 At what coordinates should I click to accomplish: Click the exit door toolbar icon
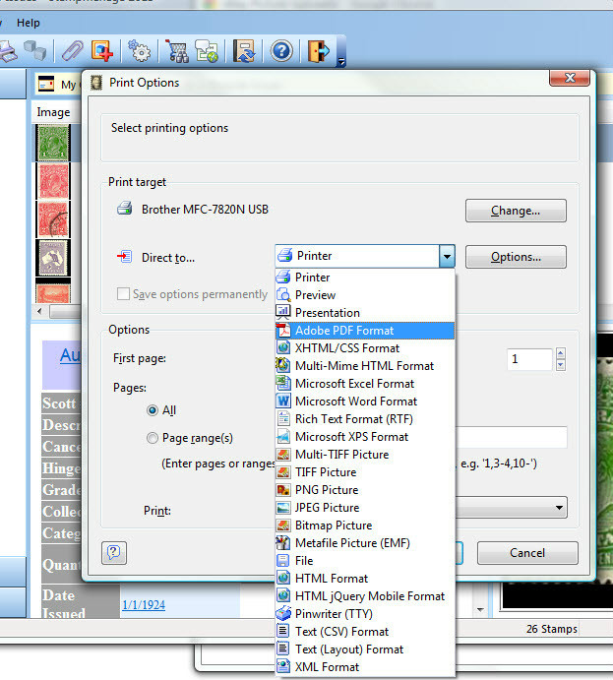[x=319, y=51]
